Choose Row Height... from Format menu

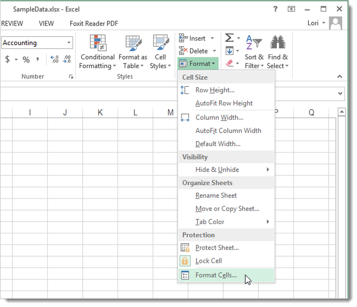click(226, 90)
